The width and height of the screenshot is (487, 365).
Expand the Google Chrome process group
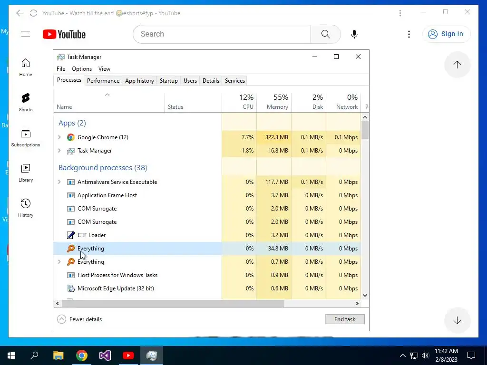(59, 137)
